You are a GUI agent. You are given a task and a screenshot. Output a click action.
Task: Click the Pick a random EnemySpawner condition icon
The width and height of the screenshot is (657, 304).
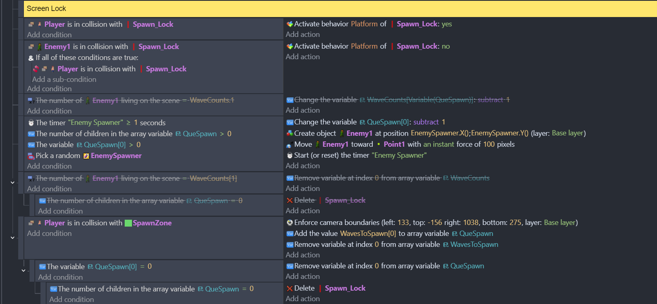coord(31,156)
